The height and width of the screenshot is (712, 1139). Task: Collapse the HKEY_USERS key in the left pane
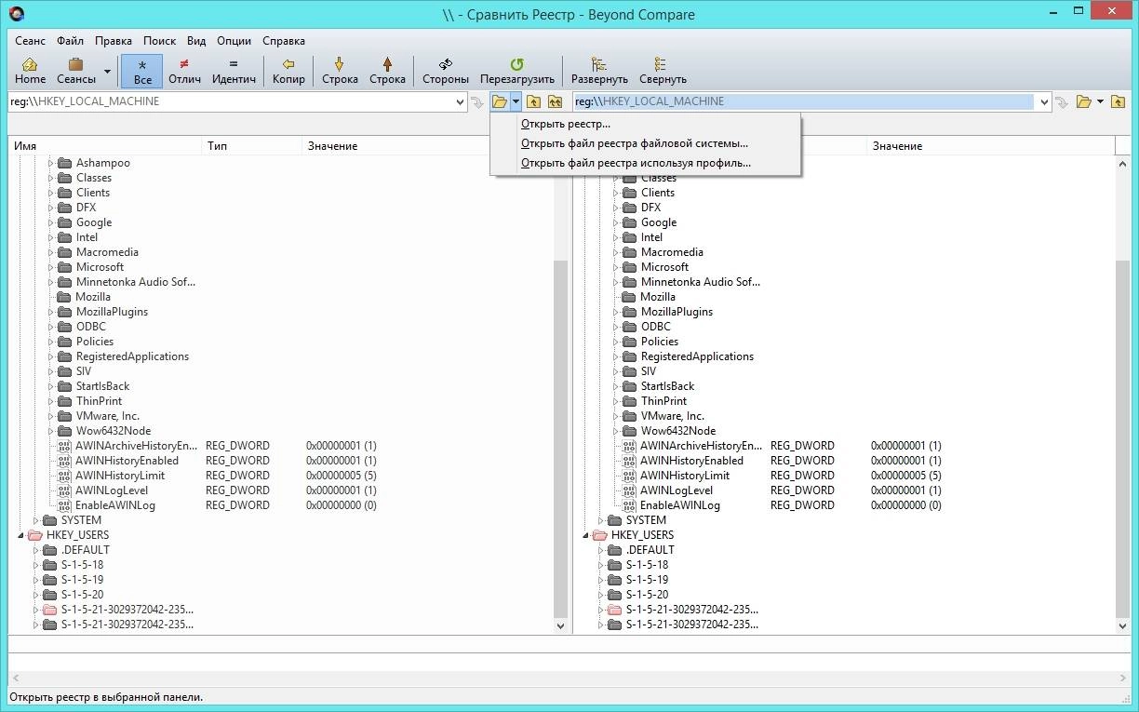(x=20, y=535)
